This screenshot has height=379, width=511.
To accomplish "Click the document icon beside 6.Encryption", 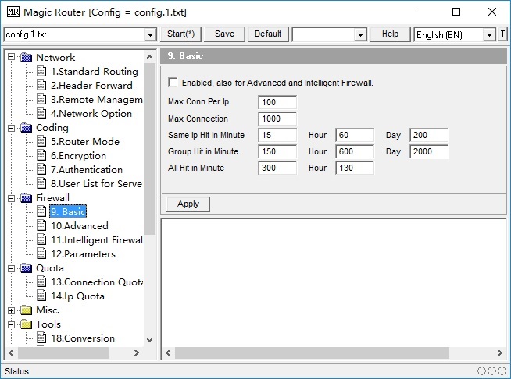I will (x=41, y=155).
